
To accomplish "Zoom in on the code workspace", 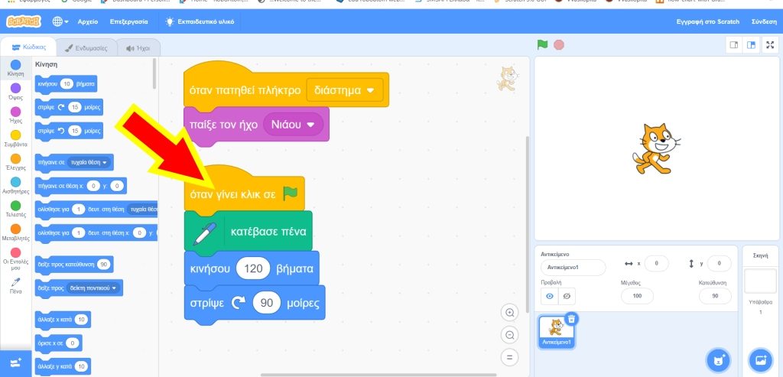I will (509, 312).
